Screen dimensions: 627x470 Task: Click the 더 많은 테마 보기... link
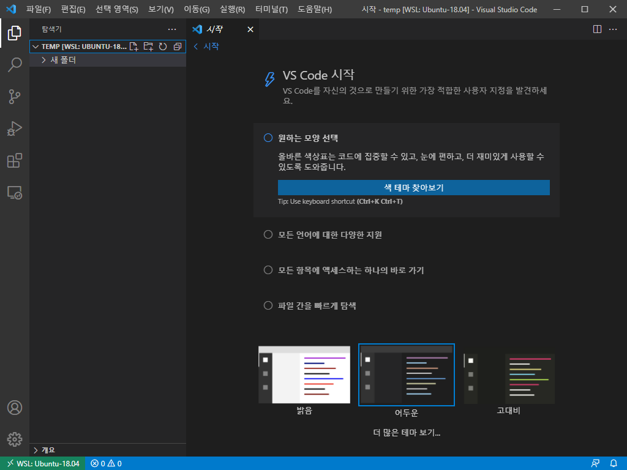pyautogui.click(x=407, y=433)
